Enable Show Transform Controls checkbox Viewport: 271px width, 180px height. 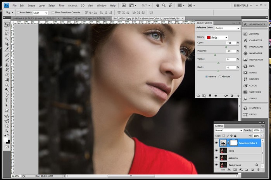coord(53,12)
